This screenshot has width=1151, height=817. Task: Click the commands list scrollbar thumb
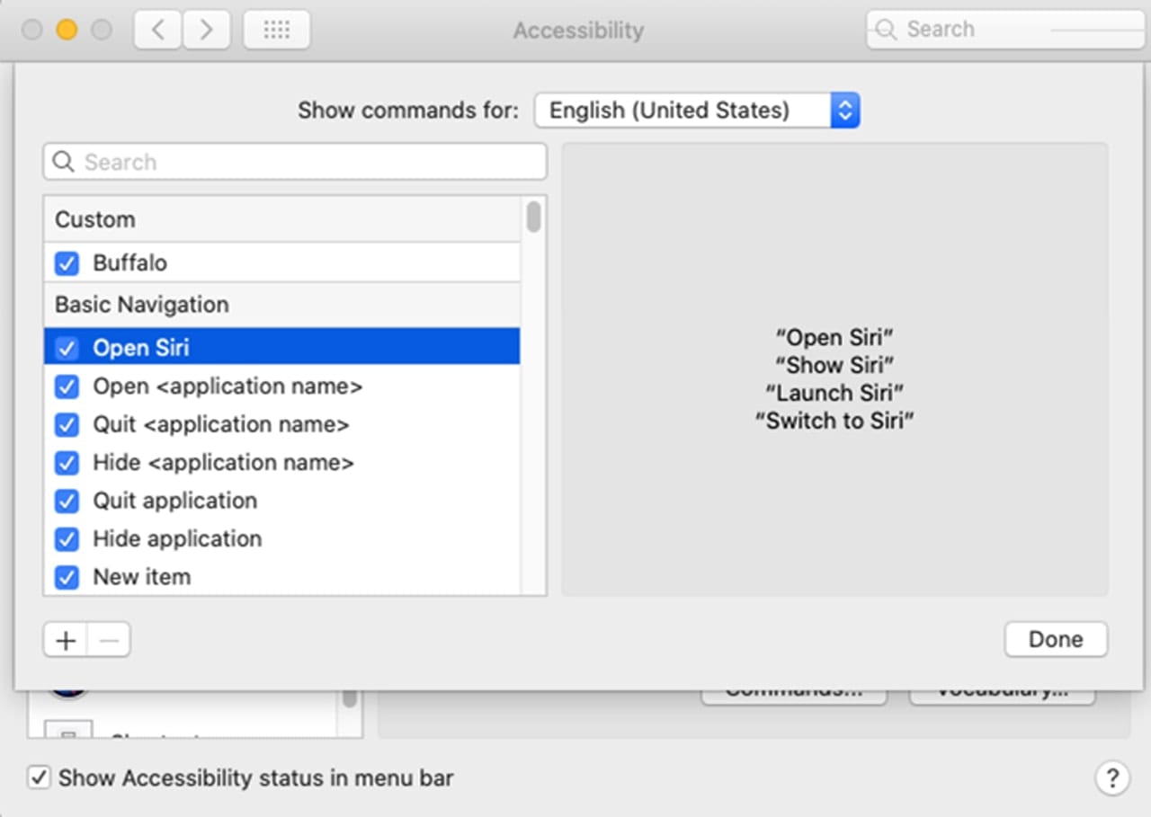(534, 218)
